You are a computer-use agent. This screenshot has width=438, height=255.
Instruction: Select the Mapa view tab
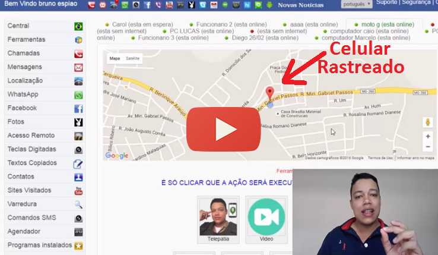[115, 59]
